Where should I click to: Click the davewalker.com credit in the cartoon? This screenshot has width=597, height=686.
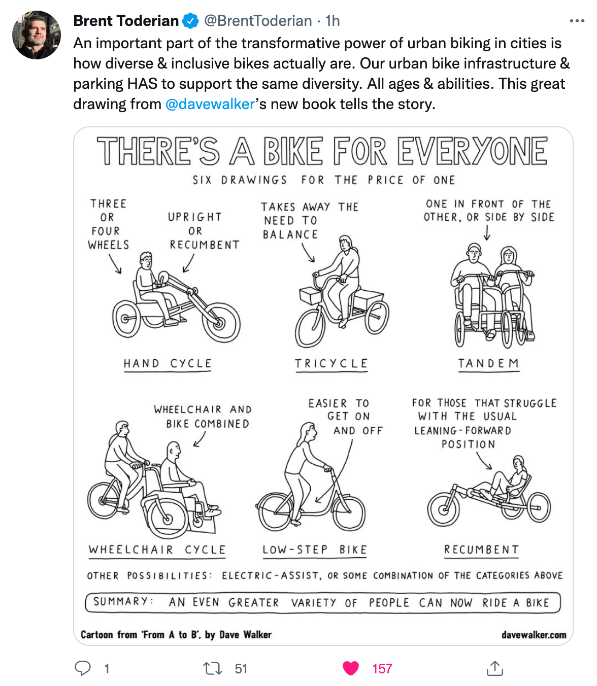click(x=534, y=635)
